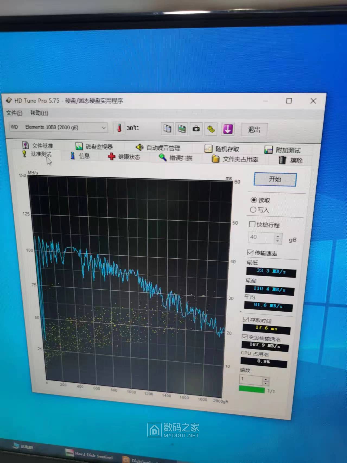The height and width of the screenshot is (463, 347).
Task: Minimize the HD Tune Pro window
Action: click(266, 101)
